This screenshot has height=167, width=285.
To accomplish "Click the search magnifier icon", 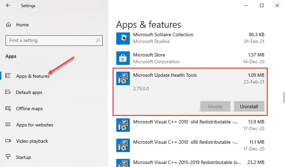I will (98, 40).
